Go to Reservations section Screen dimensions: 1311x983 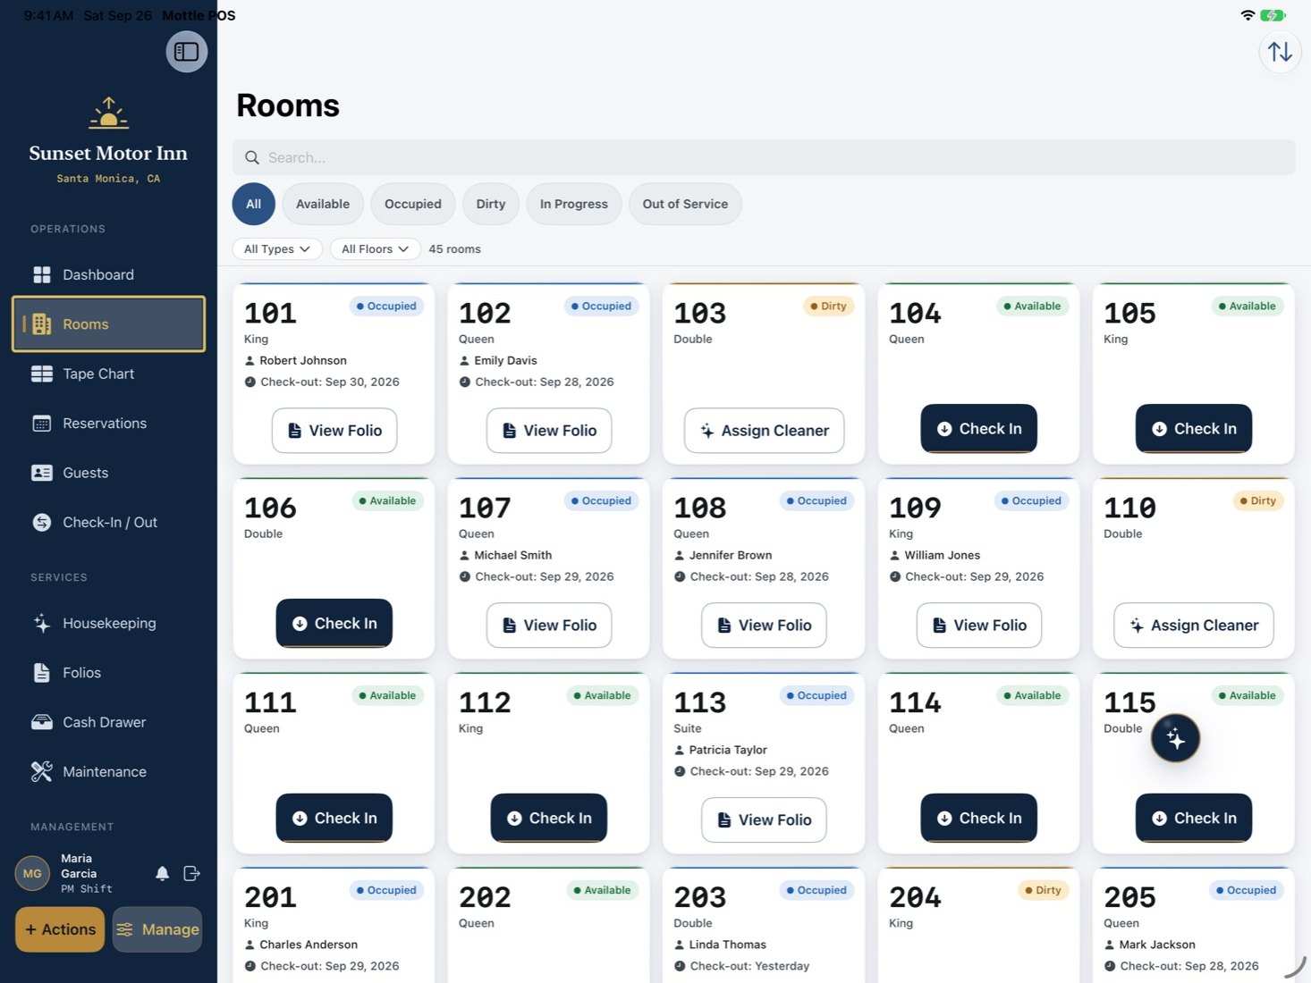click(x=108, y=423)
